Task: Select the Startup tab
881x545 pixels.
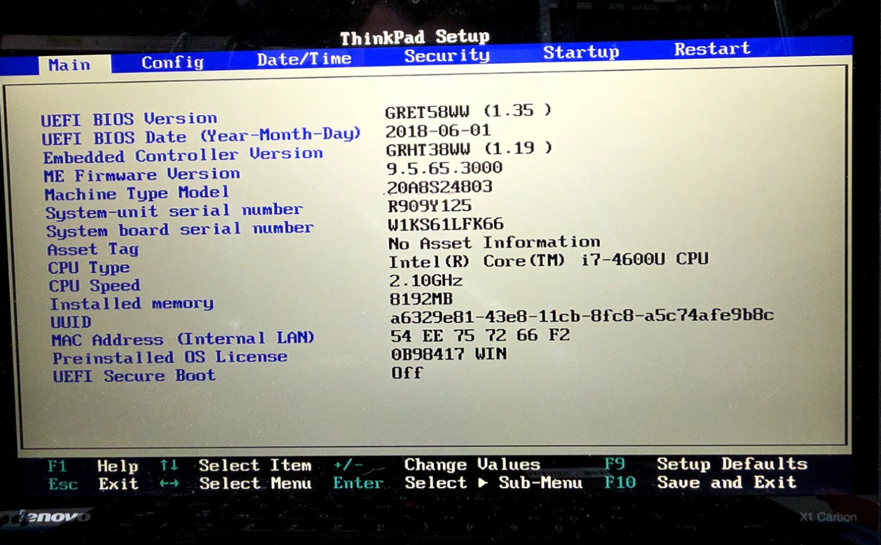Action: coord(581,52)
